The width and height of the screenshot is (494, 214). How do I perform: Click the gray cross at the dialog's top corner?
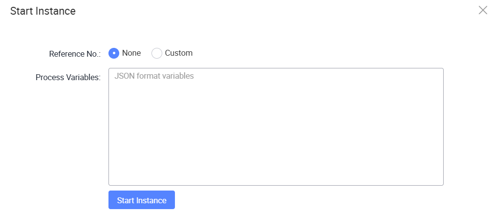[483, 10]
